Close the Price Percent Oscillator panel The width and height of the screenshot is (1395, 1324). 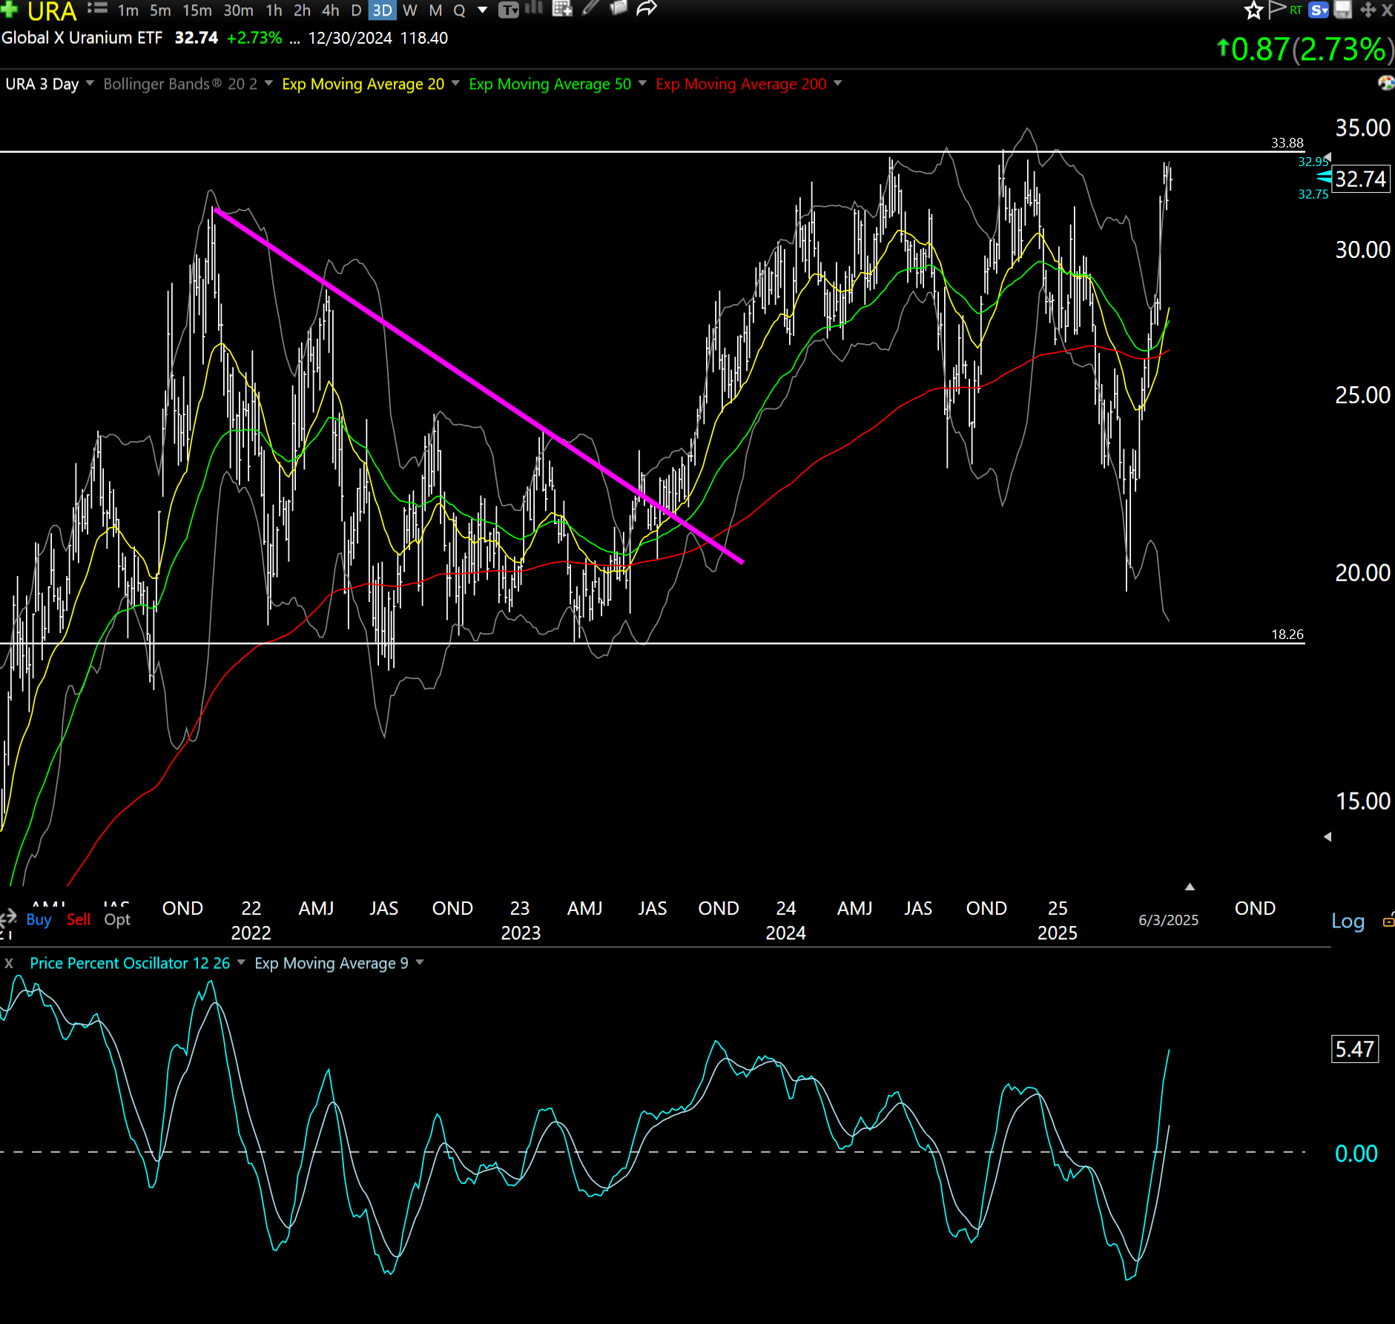[x=9, y=963]
